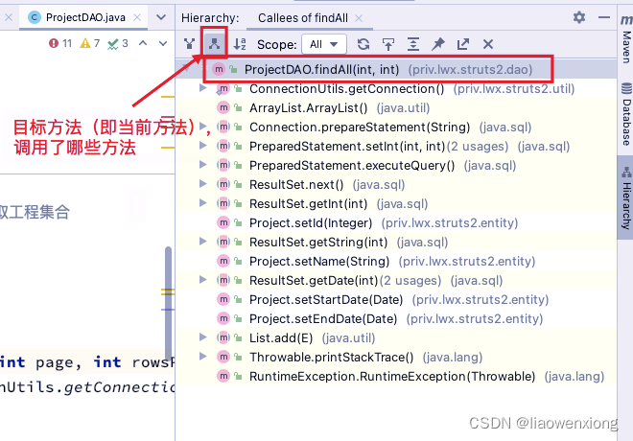Click the 7 warnings indicator

click(x=89, y=43)
